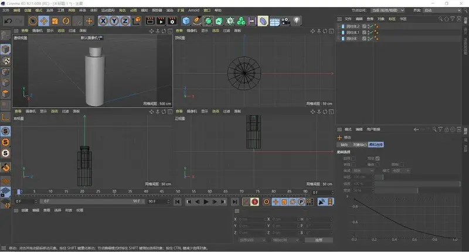The image size is (469, 252).
Task: Open the green extrude generators icon
Action: [x=219, y=21]
